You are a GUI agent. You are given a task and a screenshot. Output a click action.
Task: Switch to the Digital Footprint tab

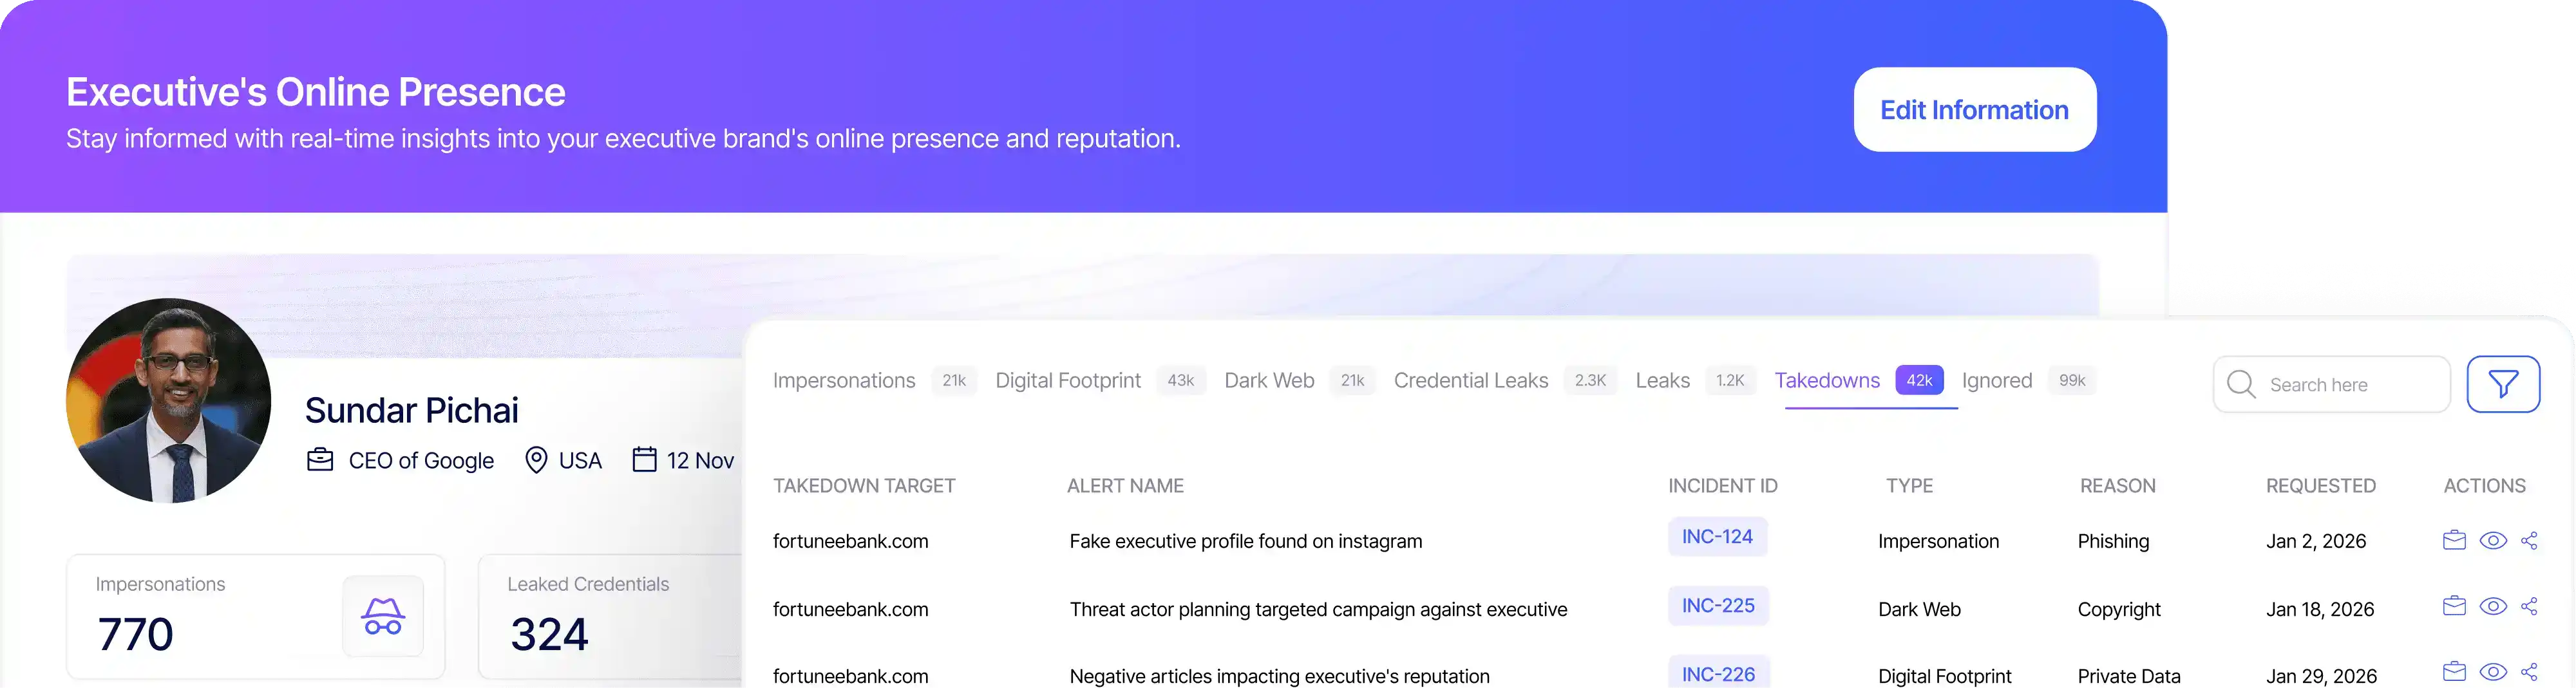(x=1067, y=380)
